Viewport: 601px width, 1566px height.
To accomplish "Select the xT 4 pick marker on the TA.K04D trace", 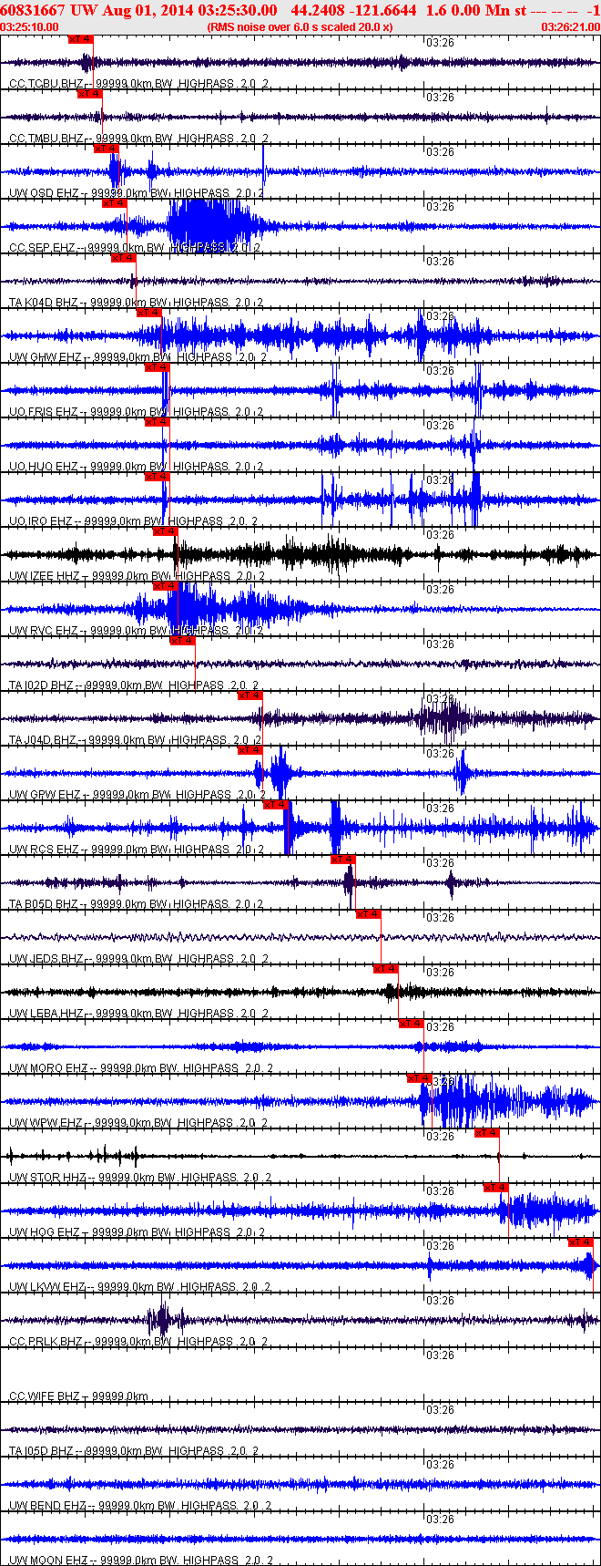I will [123, 258].
